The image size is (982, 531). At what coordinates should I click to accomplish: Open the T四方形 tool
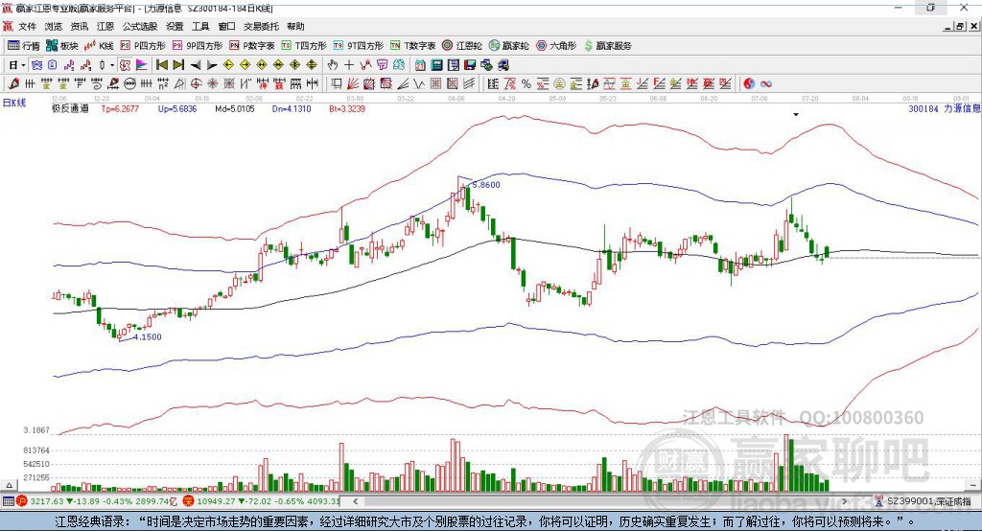304,46
